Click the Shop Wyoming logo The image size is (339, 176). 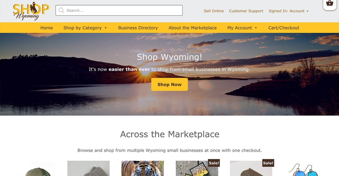click(31, 11)
